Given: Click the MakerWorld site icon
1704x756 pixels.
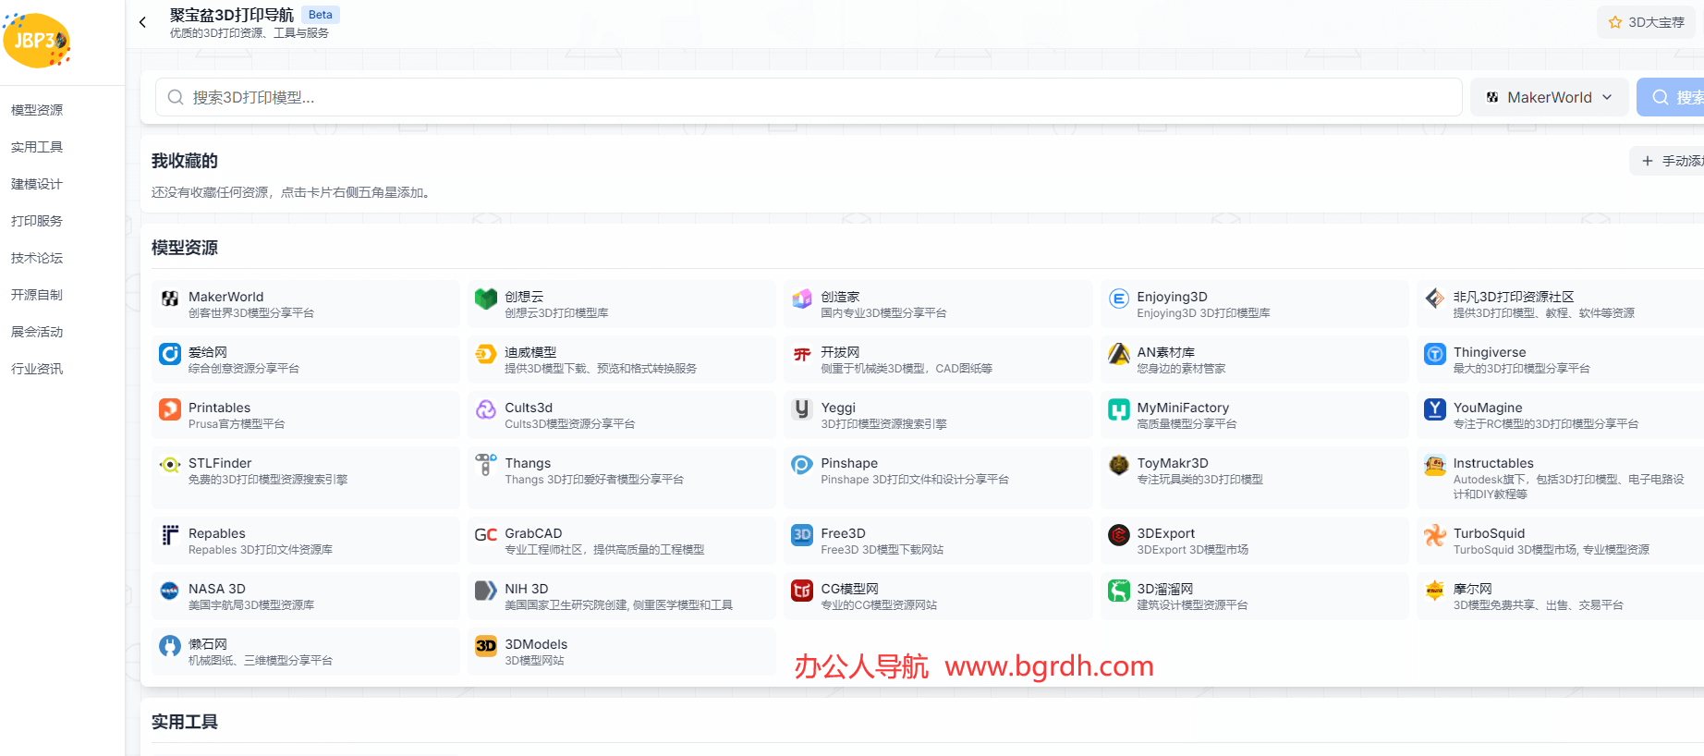Looking at the screenshot, I should [170, 299].
